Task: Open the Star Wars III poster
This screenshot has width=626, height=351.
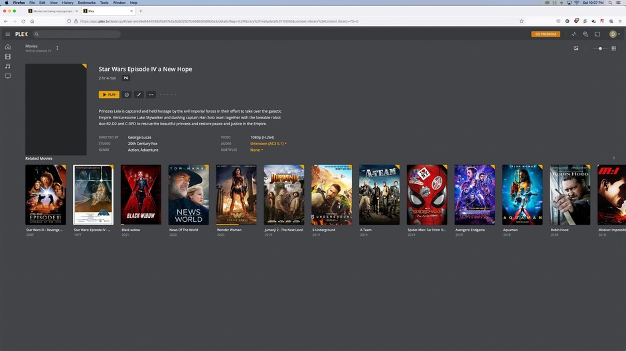Action: coord(46,195)
